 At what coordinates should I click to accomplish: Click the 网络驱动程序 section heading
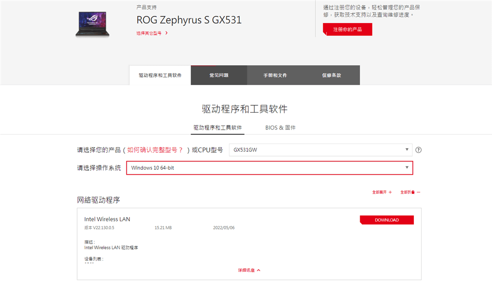point(98,200)
